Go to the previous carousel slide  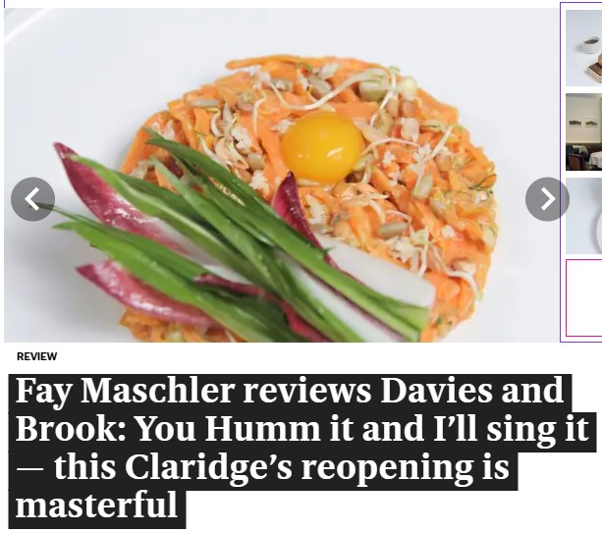coord(32,199)
